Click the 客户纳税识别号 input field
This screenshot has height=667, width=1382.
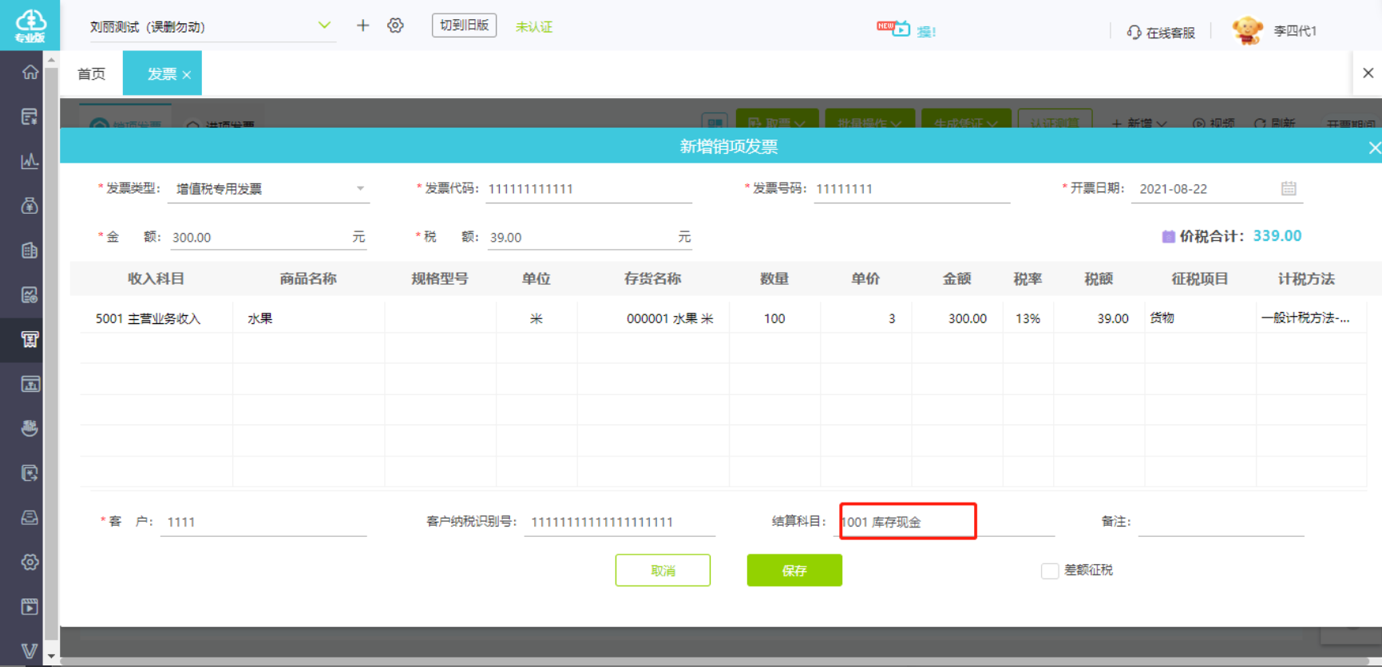(620, 523)
